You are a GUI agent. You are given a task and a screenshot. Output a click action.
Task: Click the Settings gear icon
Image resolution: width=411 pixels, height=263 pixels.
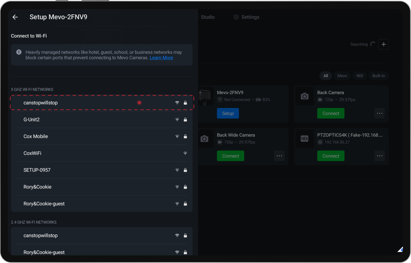236,17
